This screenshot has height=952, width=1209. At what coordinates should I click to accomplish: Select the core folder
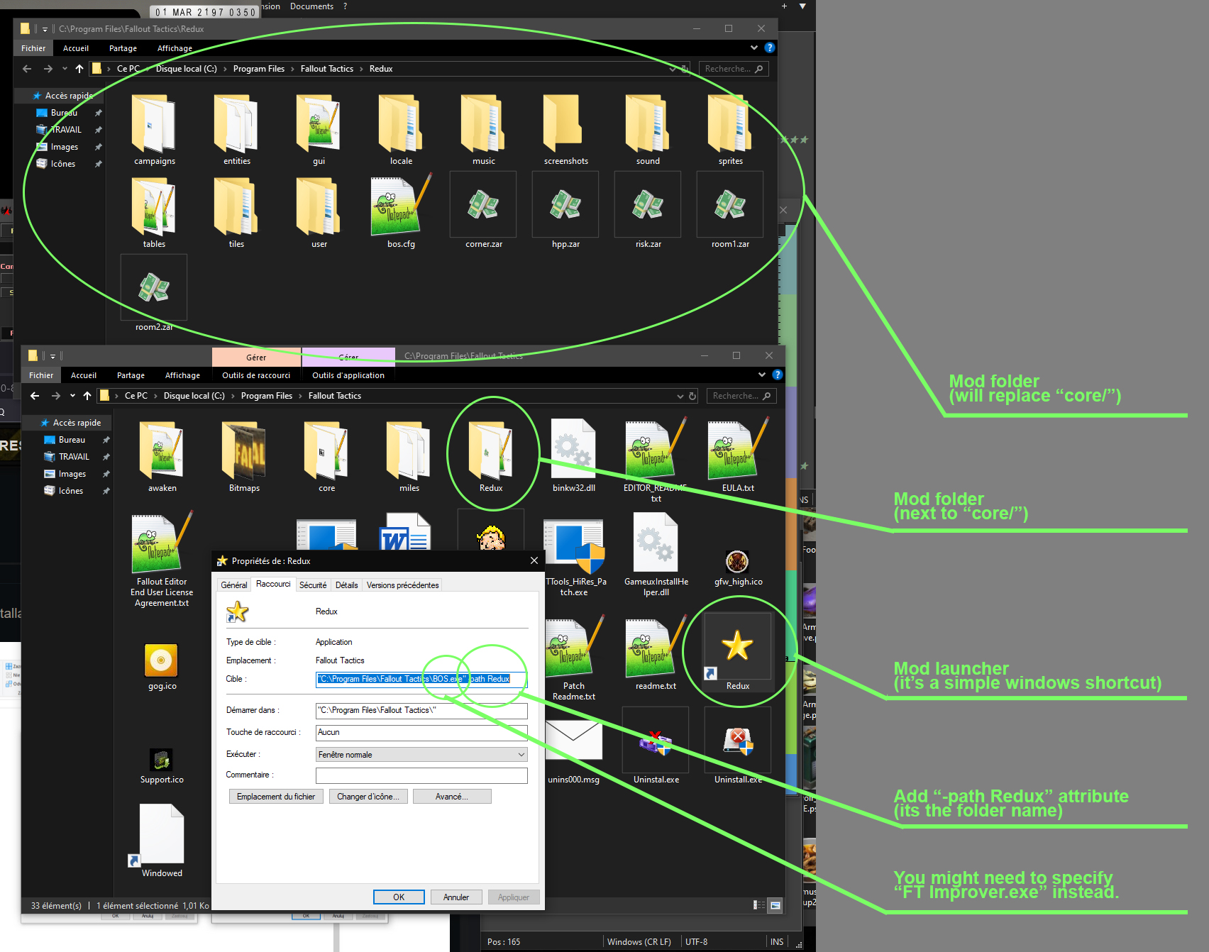coord(326,456)
